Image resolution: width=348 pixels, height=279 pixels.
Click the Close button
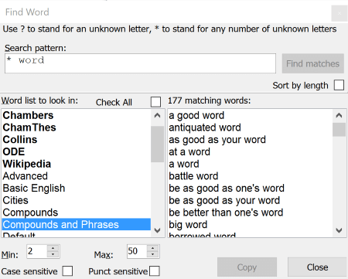(317, 267)
